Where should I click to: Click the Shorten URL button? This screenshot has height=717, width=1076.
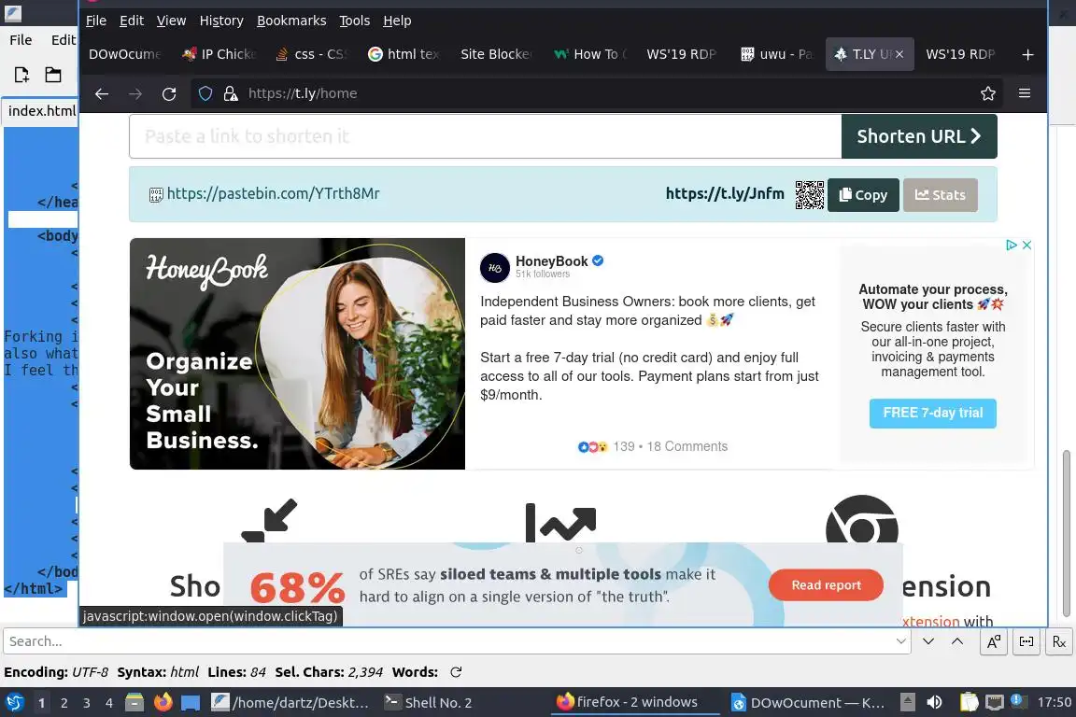click(919, 136)
